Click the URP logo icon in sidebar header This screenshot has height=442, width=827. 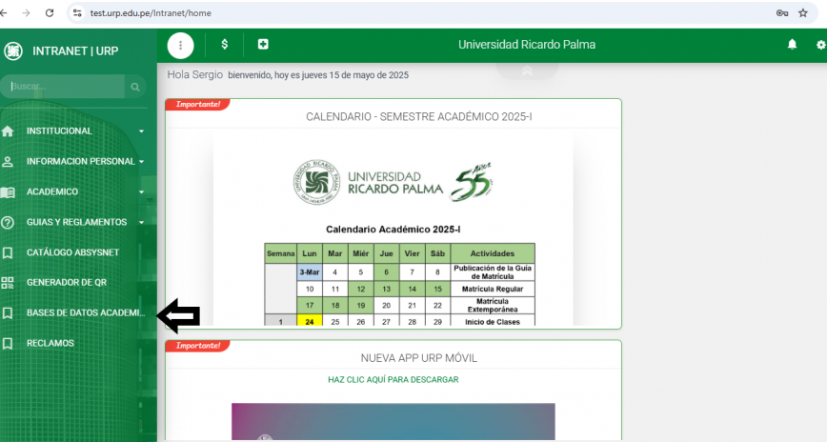coord(12,51)
